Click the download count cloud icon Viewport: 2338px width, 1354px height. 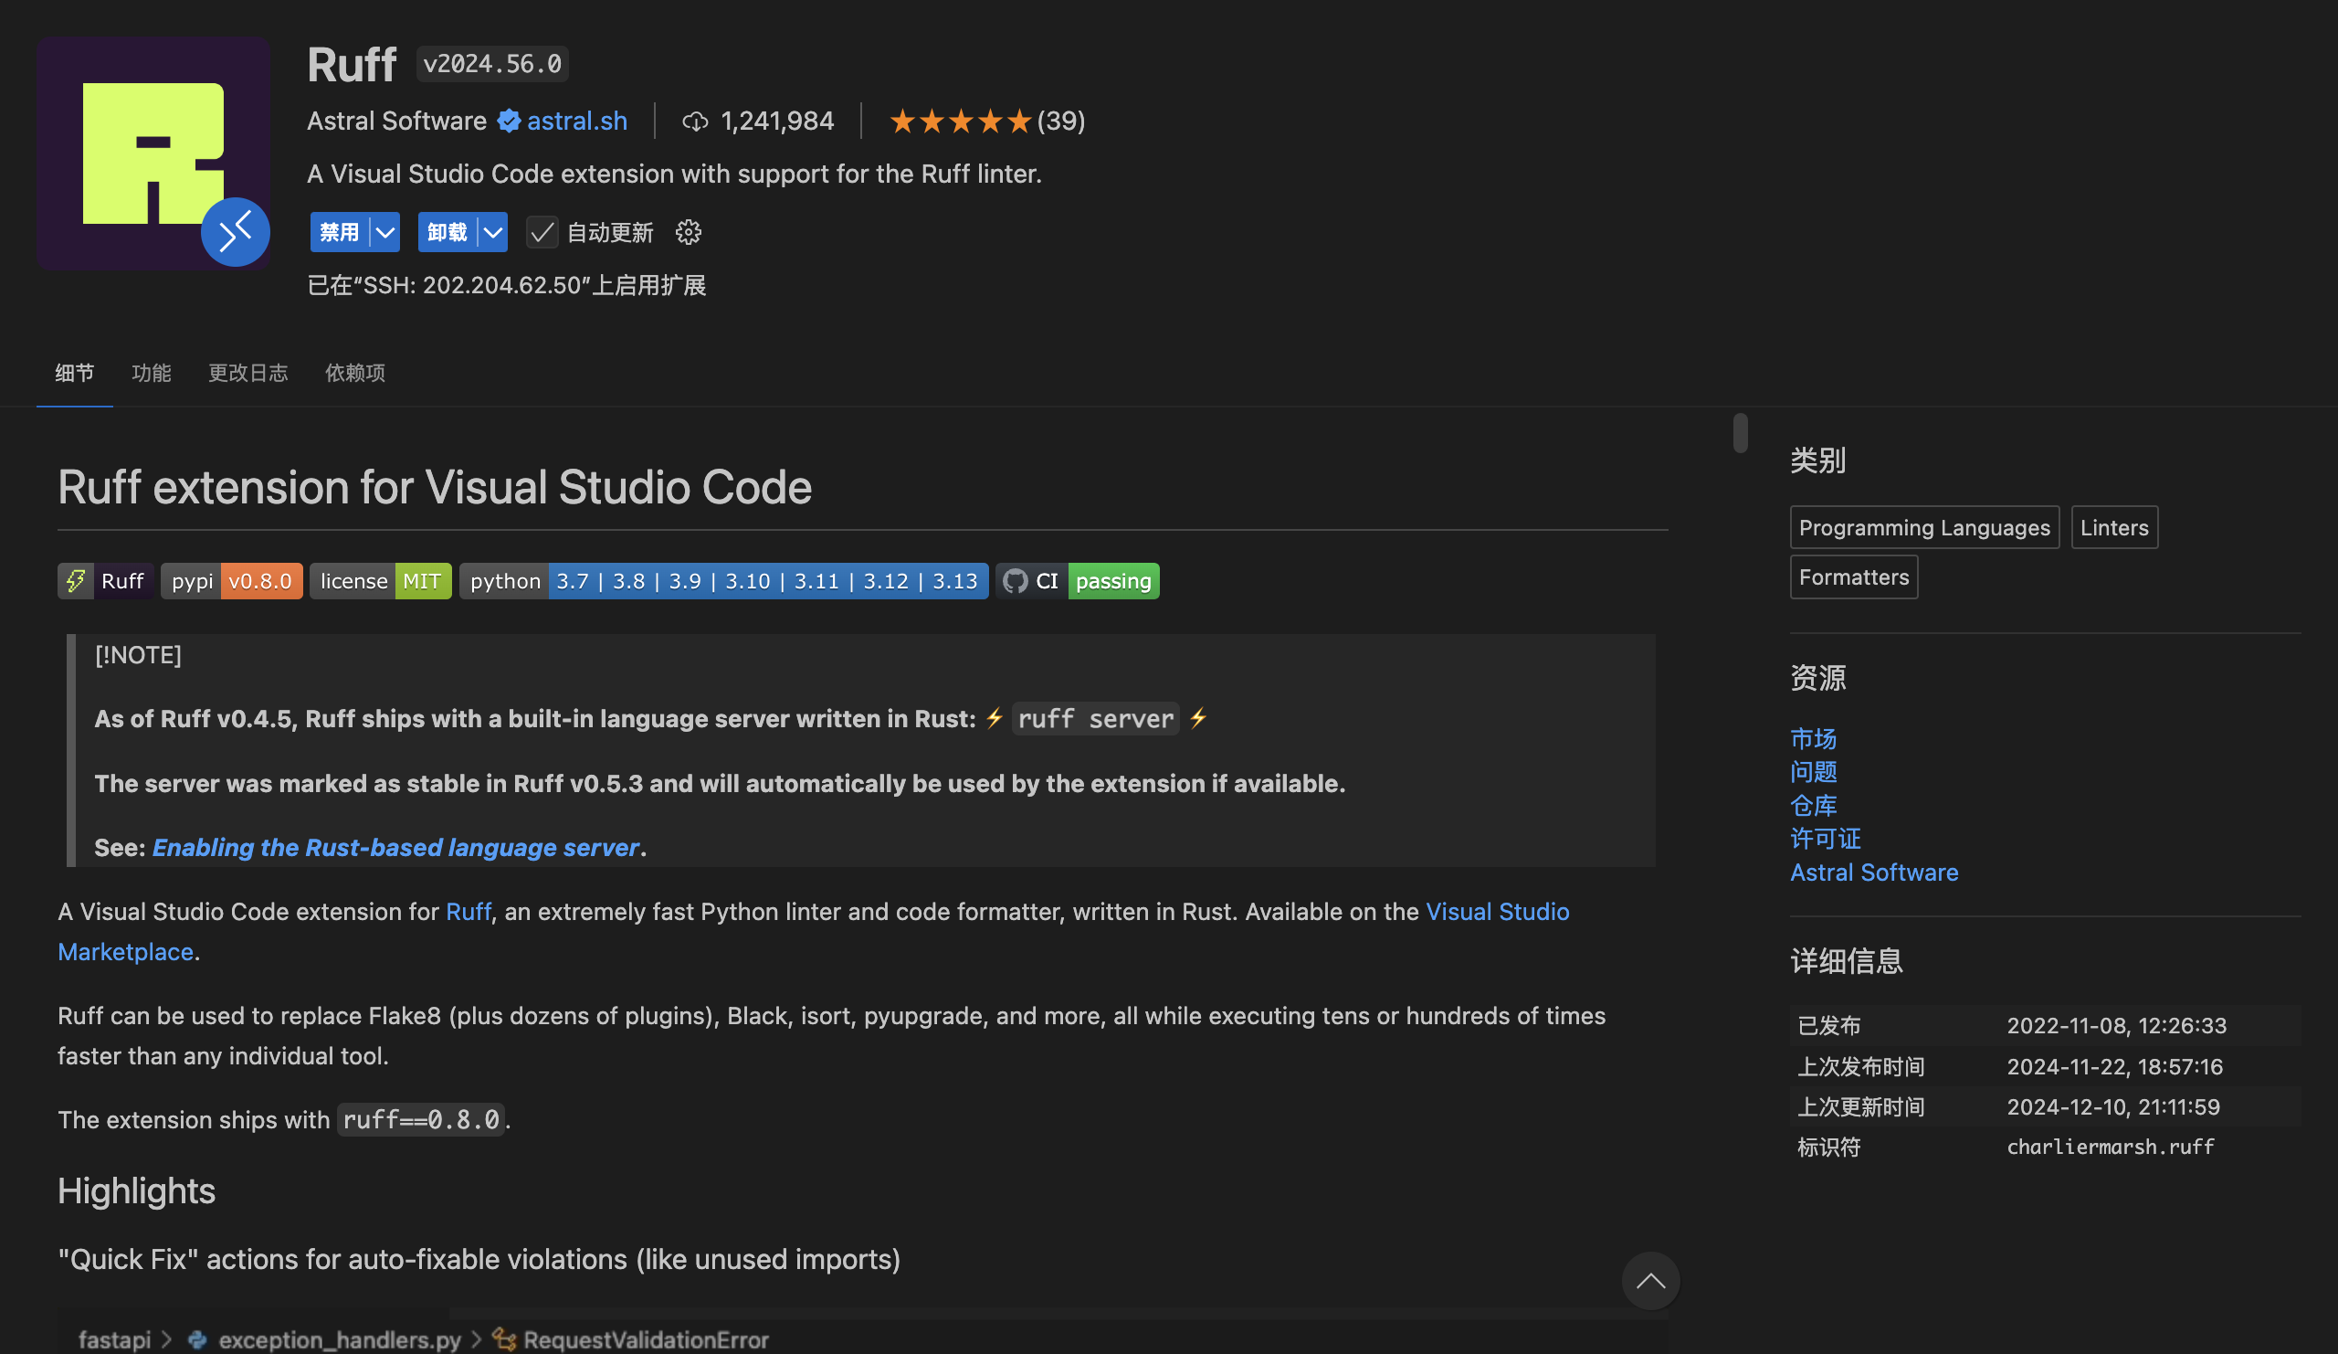(695, 122)
